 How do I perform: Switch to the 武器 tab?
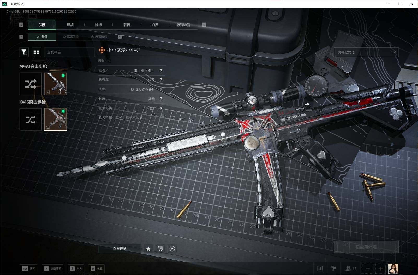[42, 25]
